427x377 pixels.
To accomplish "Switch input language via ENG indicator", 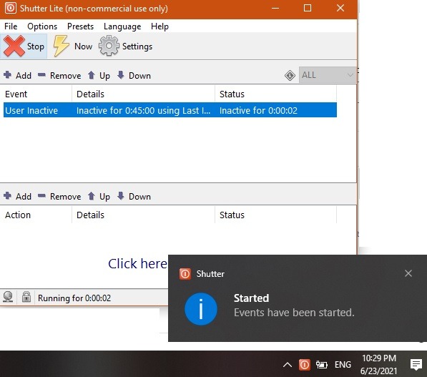I will pyautogui.click(x=343, y=364).
